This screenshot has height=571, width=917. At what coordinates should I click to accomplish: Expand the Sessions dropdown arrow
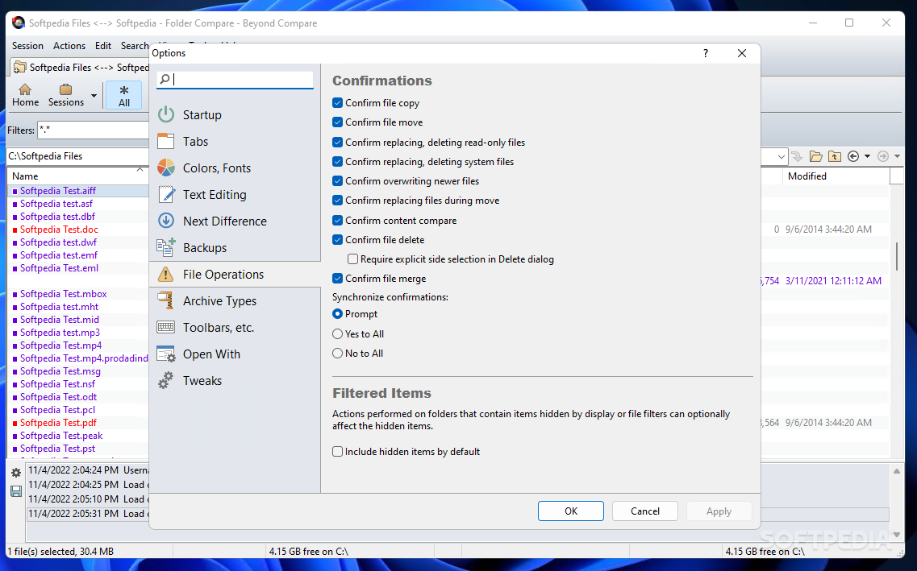click(x=94, y=96)
